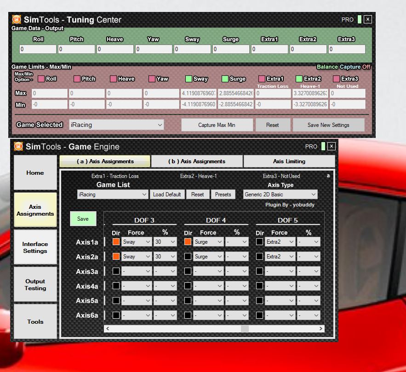
Task: Open Axis1a DOF 5 percent dropdown
Action: pos(309,242)
